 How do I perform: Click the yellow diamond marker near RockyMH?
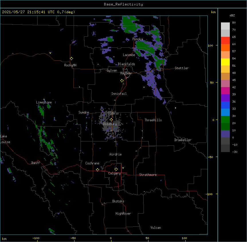[x=71, y=58]
